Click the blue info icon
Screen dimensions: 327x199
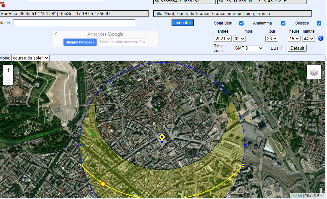pyautogui.click(x=321, y=39)
